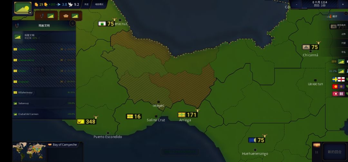Click the Sabancuy row Maya flag icon
The width and height of the screenshot is (348, 162).
click(15, 104)
